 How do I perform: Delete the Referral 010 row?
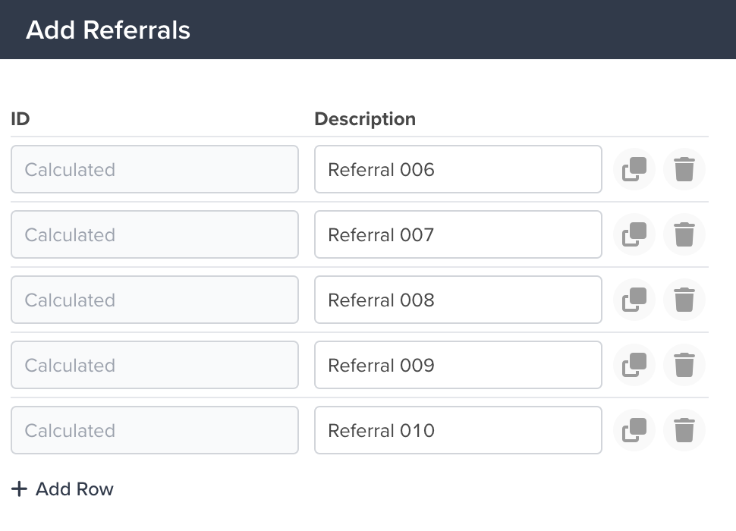click(x=684, y=430)
